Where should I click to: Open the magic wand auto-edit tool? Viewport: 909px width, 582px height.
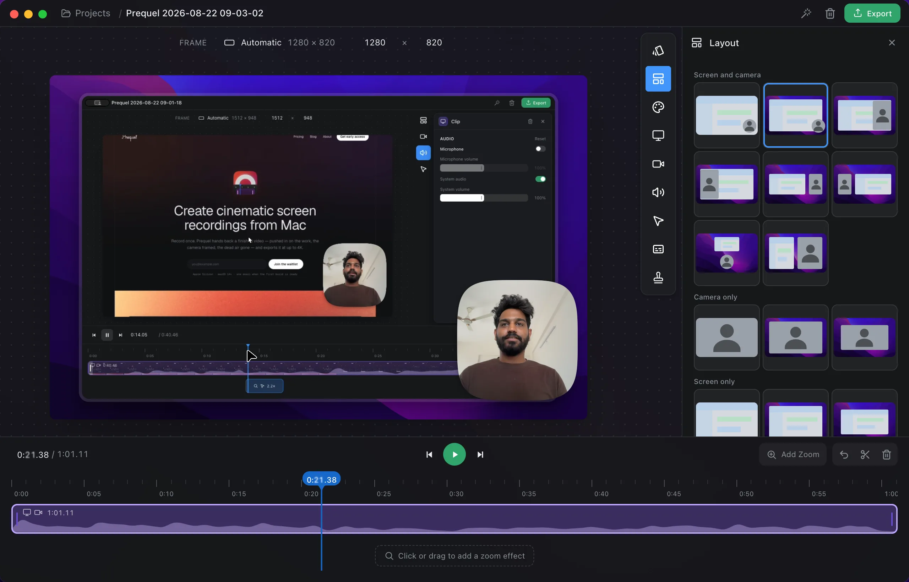[806, 13]
